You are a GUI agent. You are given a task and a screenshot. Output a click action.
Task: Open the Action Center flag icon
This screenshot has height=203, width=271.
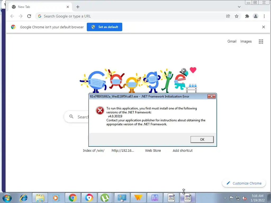(x=231, y=198)
